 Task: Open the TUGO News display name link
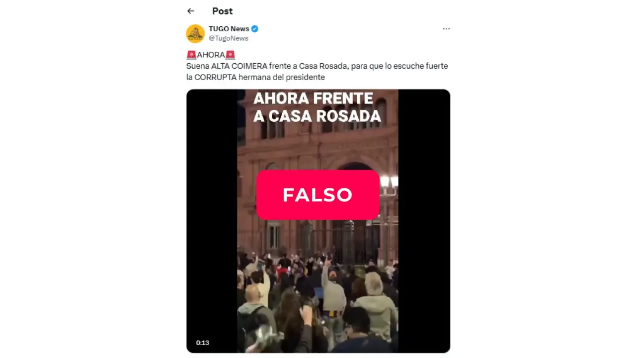click(x=229, y=29)
